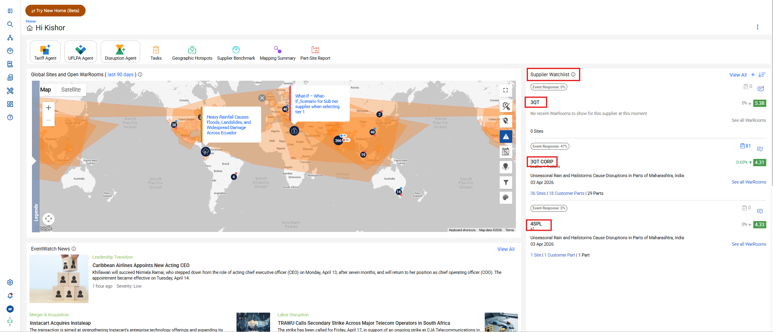Open the help question mark icon
The image size is (773, 332).
pos(10,117)
